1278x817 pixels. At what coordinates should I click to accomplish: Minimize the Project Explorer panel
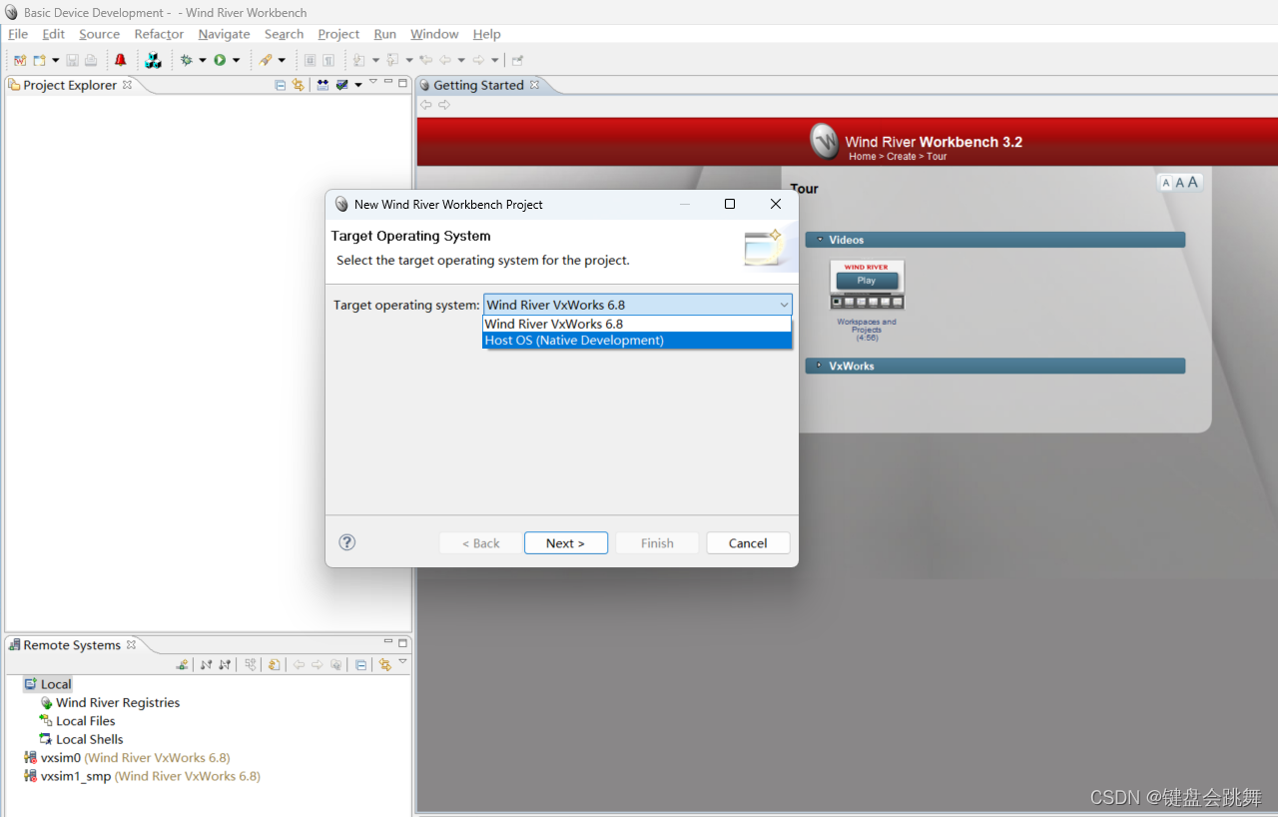click(388, 83)
